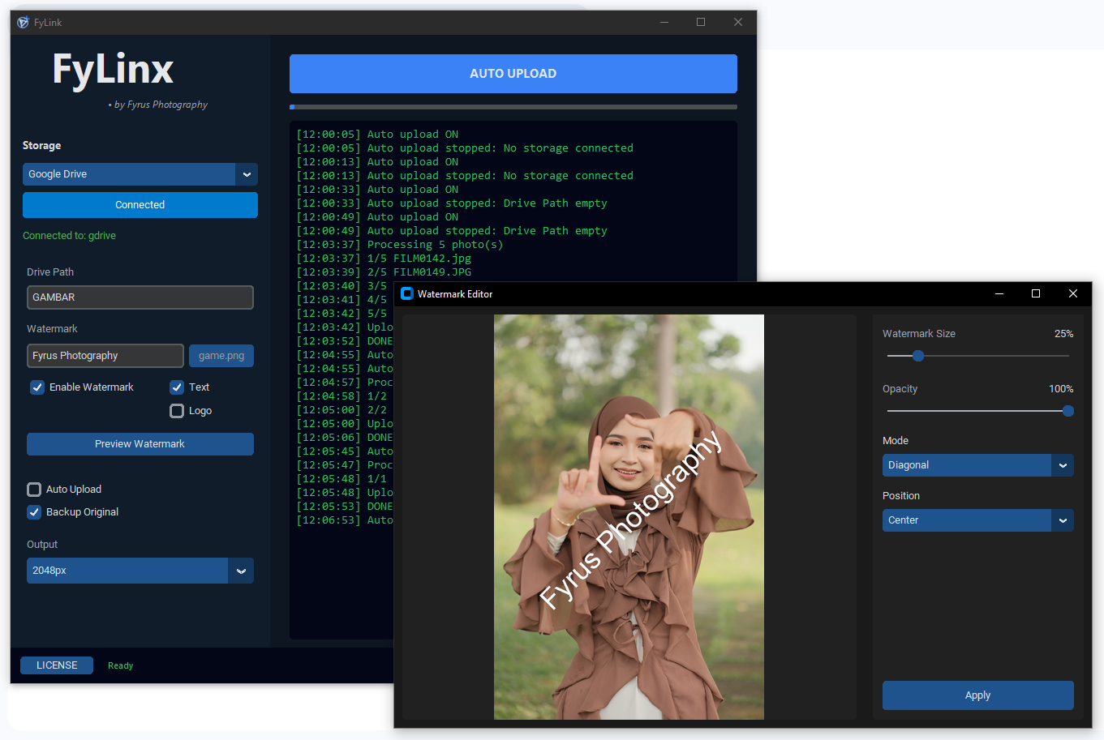Click the '1/5 FILM0142.jpg' log line
The image size is (1104, 740).
(x=384, y=259)
